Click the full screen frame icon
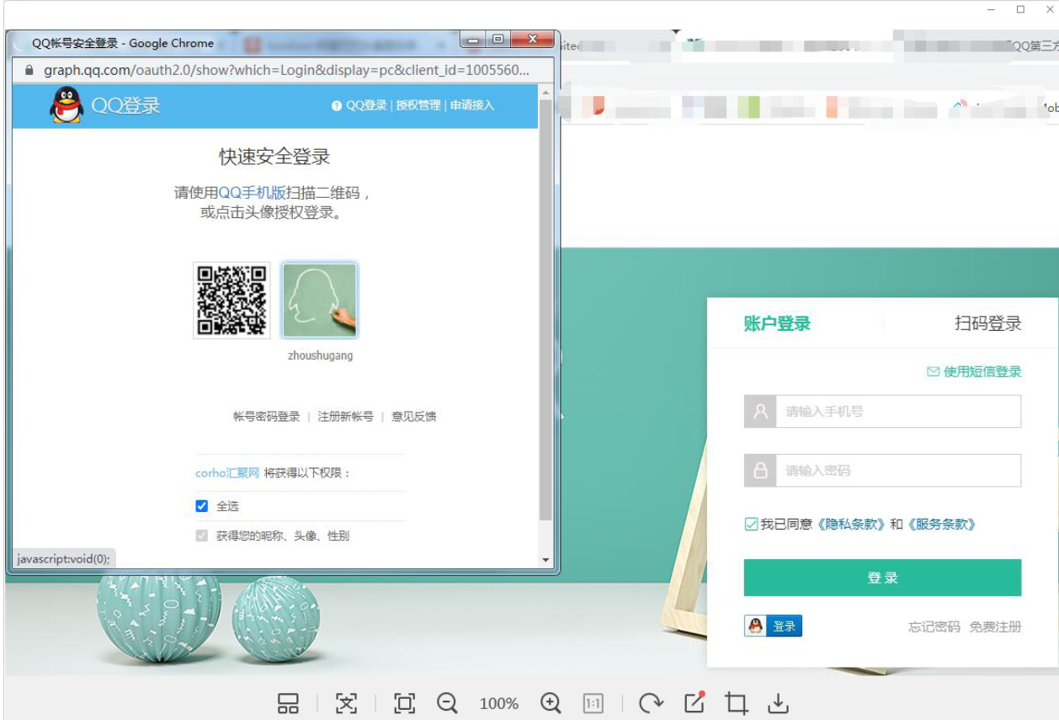 coord(405,703)
